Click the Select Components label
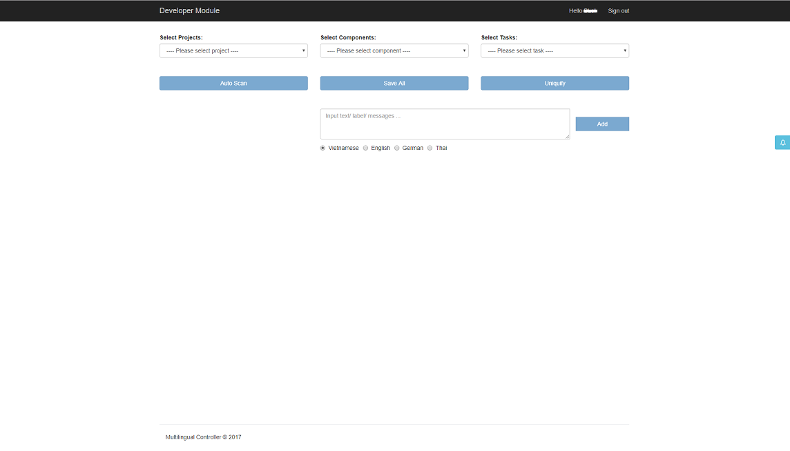 [x=348, y=38]
